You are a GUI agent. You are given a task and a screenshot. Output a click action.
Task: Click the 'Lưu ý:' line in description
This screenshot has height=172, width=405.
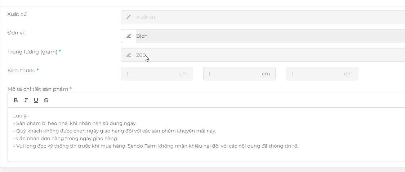21,116
